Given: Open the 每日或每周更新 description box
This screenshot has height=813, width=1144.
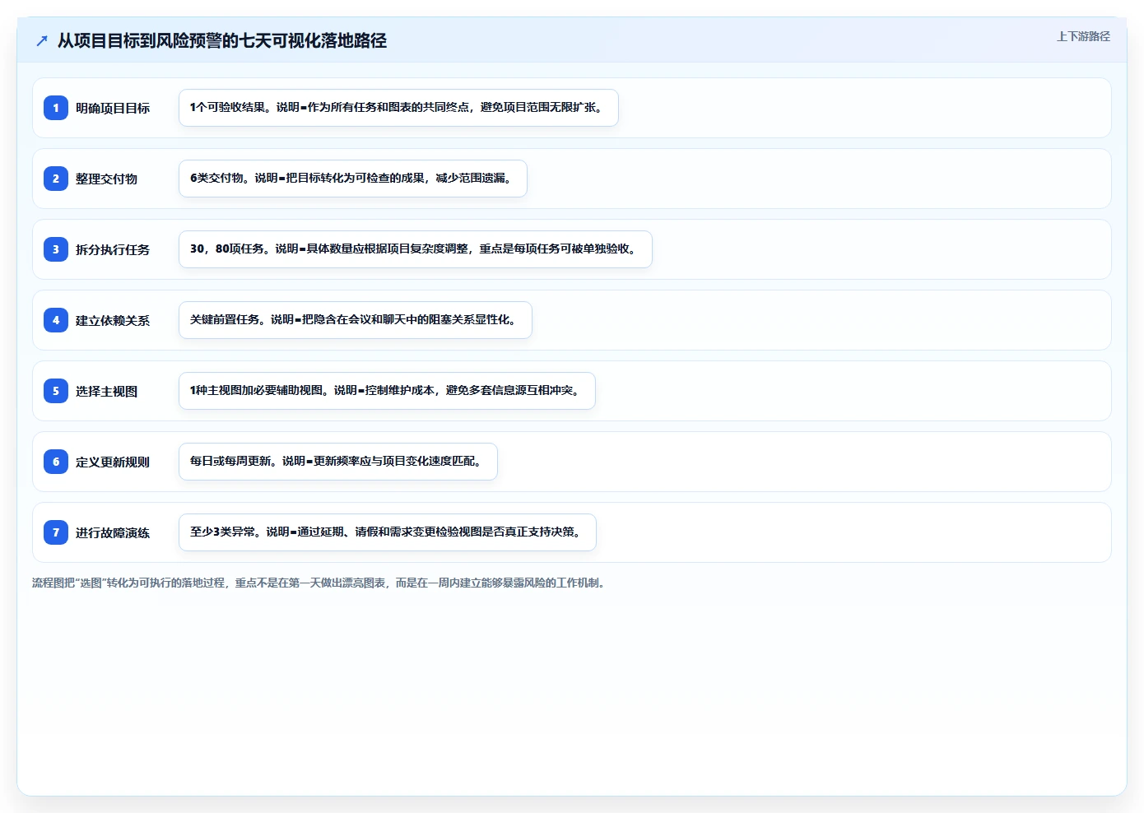Looking at the screenshot, I should click(x=338, y=462).
